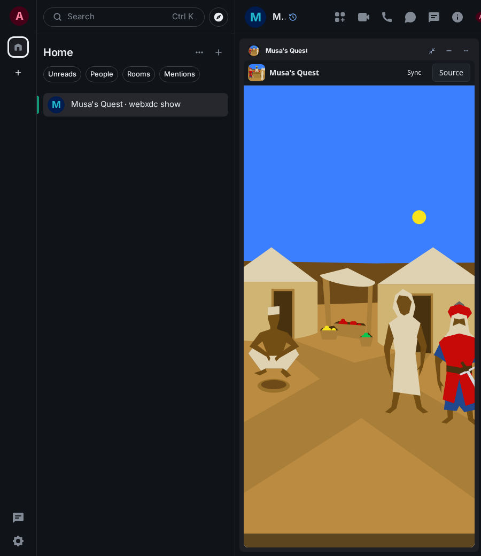This screenshot has width=481, height=556.
Task: Open the message icon at sidebar bottom
Action: point(18,518)
